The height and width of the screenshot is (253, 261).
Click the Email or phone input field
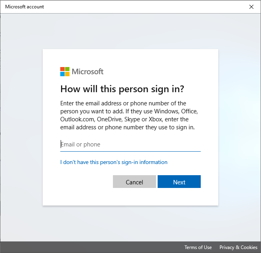click(x=130, y=144)
